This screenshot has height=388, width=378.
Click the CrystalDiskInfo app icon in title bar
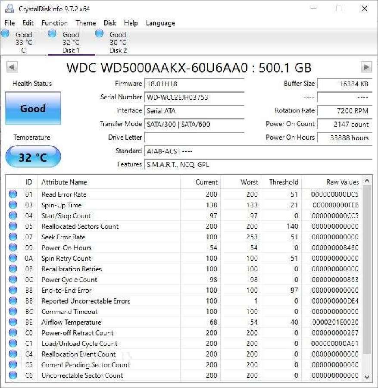9,9
